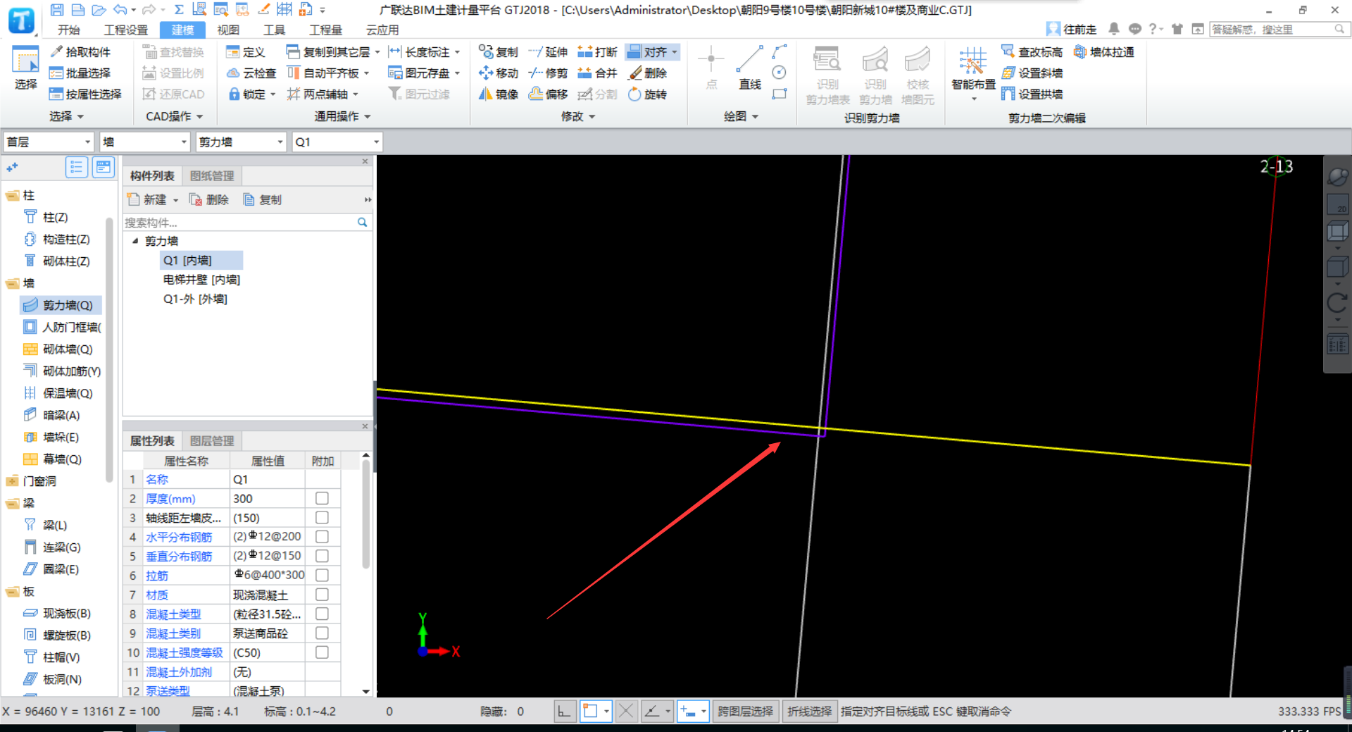Viewport: 1352px width, 732px height.
Task: Select the 旋转 rotate tool
Action: pos(648,94)
